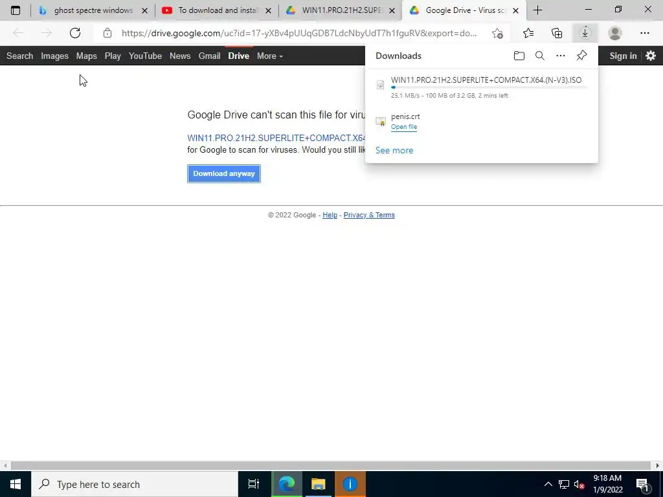Expand the More dropdown in Google bar

tap(270, 56)
